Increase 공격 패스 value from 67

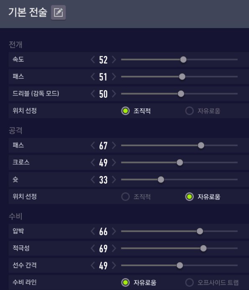(x=114, y=145)
